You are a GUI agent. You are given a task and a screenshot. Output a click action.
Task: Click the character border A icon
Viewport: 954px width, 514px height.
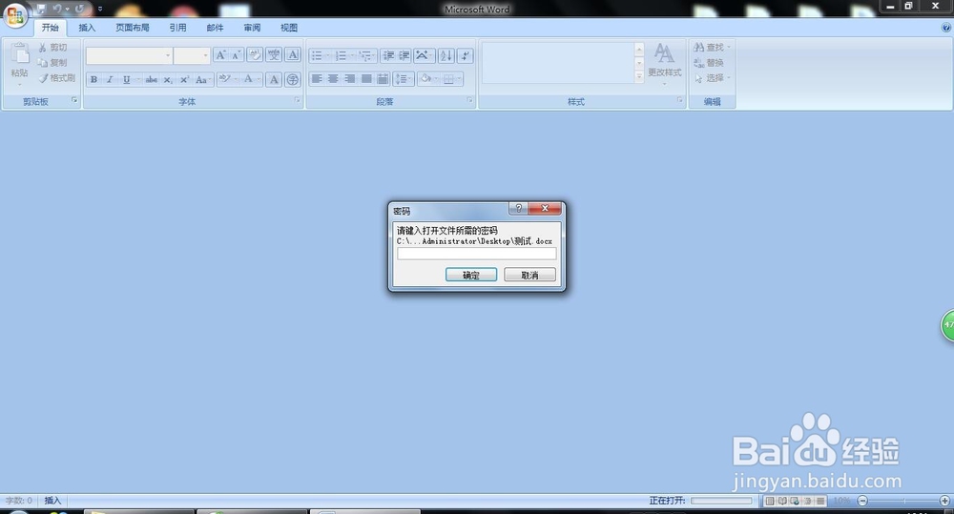click(x=293, y=55)
